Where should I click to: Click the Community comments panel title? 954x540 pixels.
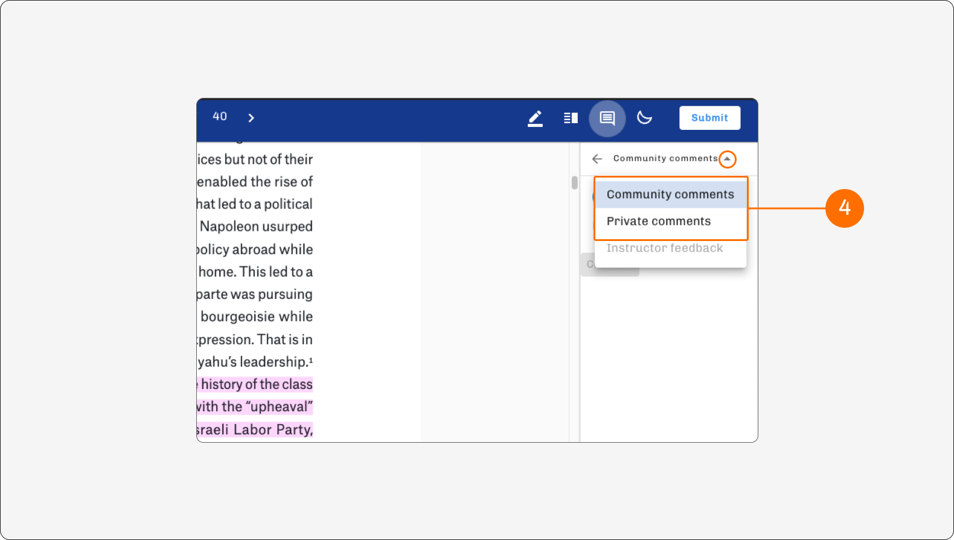pyautogui.click(x=665, y=158)
